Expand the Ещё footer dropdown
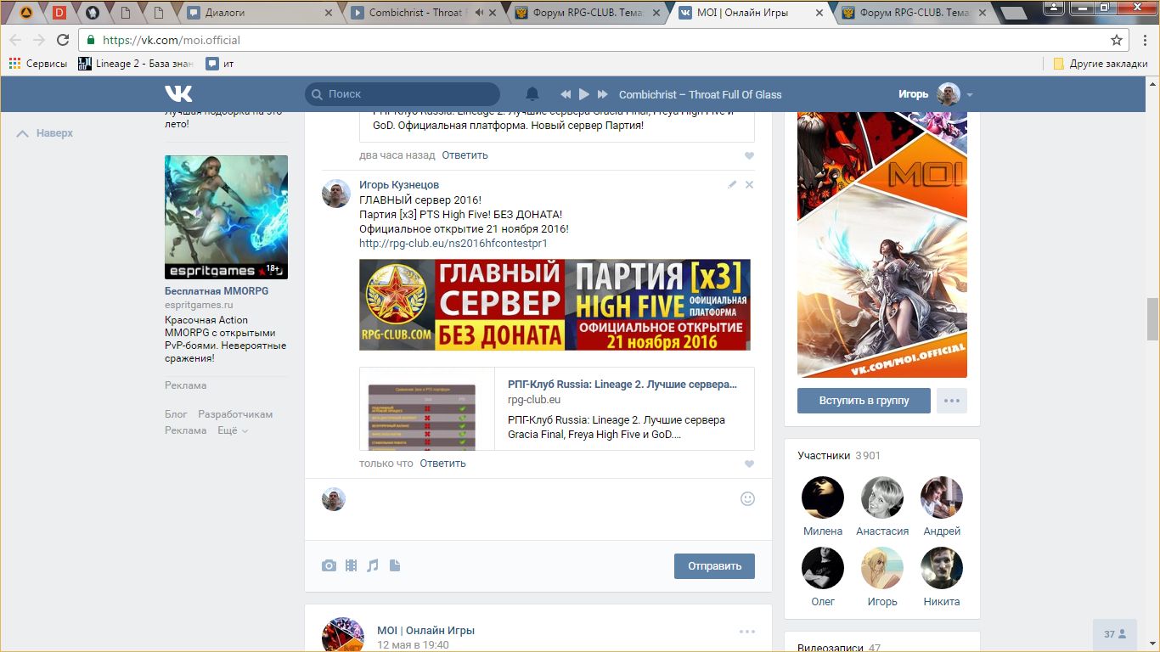 (x=233, y=430)
